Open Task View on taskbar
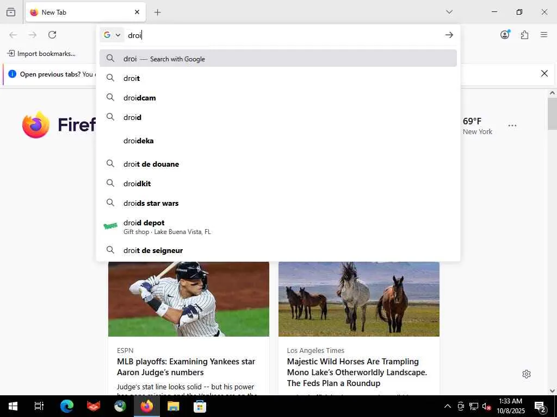557x417 pixels. pos(39,406)
